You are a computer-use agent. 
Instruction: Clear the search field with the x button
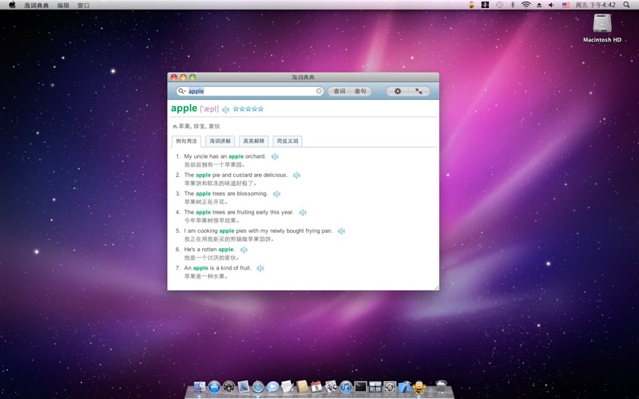(x=319, y=91)
